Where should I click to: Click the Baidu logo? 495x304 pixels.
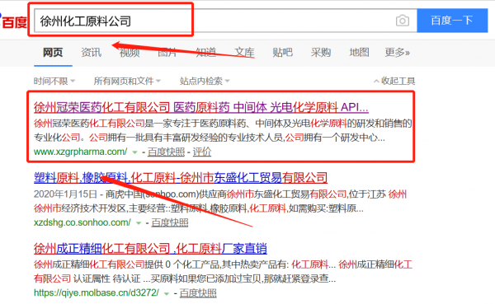click(x=13, y=21)
